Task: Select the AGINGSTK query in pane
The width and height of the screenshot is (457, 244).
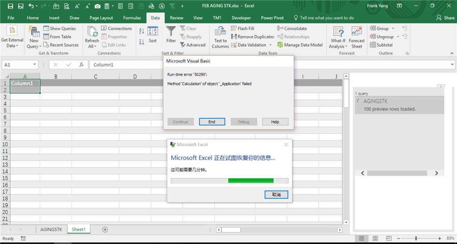Action: coord(399,105)
